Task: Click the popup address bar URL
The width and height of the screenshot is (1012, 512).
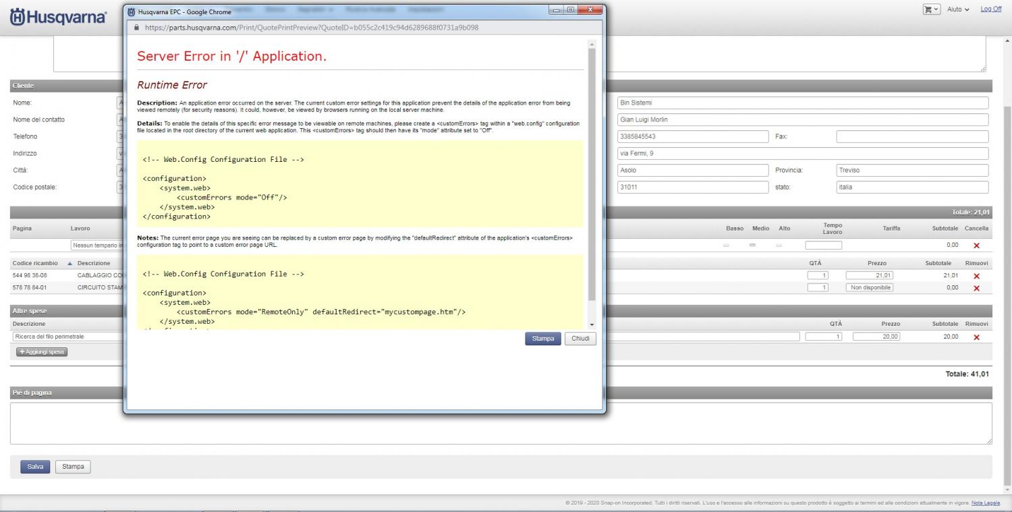Action: 313,28
